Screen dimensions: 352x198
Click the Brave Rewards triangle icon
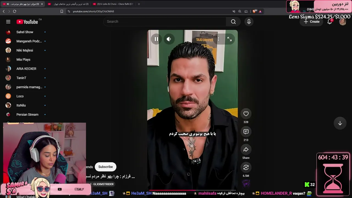pyautogui.click(x=260, y=11)
